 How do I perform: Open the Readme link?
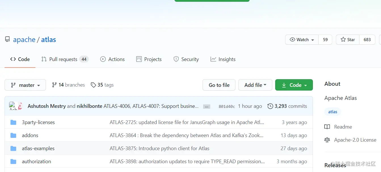[343, 127]
